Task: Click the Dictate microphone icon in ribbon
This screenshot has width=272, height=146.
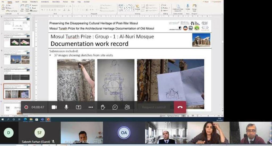Action: 188,7
